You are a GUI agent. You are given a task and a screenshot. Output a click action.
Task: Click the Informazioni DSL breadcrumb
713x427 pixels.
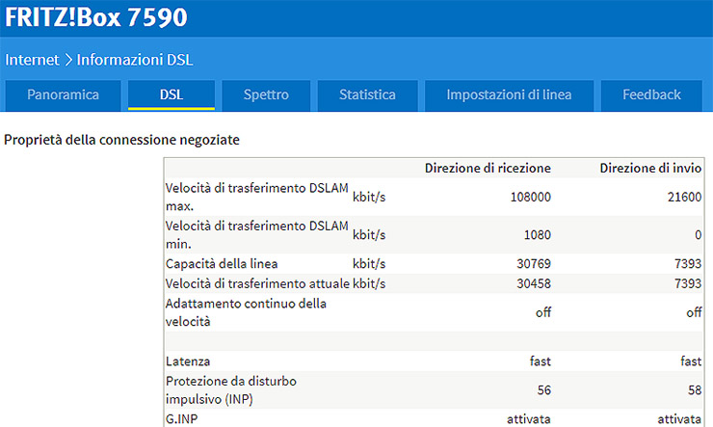click(x=135, y=59)
